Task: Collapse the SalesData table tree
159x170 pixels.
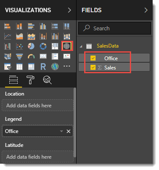Action: 81,46
